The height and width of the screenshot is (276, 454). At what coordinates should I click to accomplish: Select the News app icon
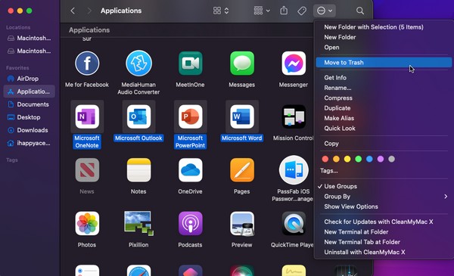click(x=87, y=170)
